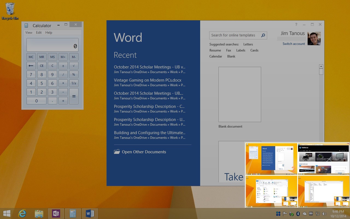The height and width of the screenshot is (219, 350).
Task: Search suggested Letters templates
Action: click(248, 44)
